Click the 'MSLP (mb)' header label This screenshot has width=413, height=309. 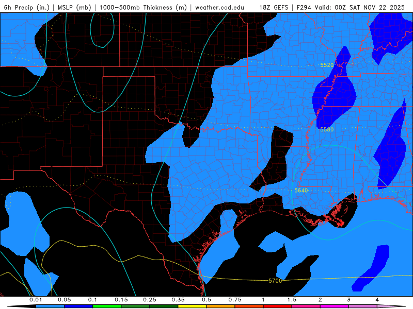74,7
